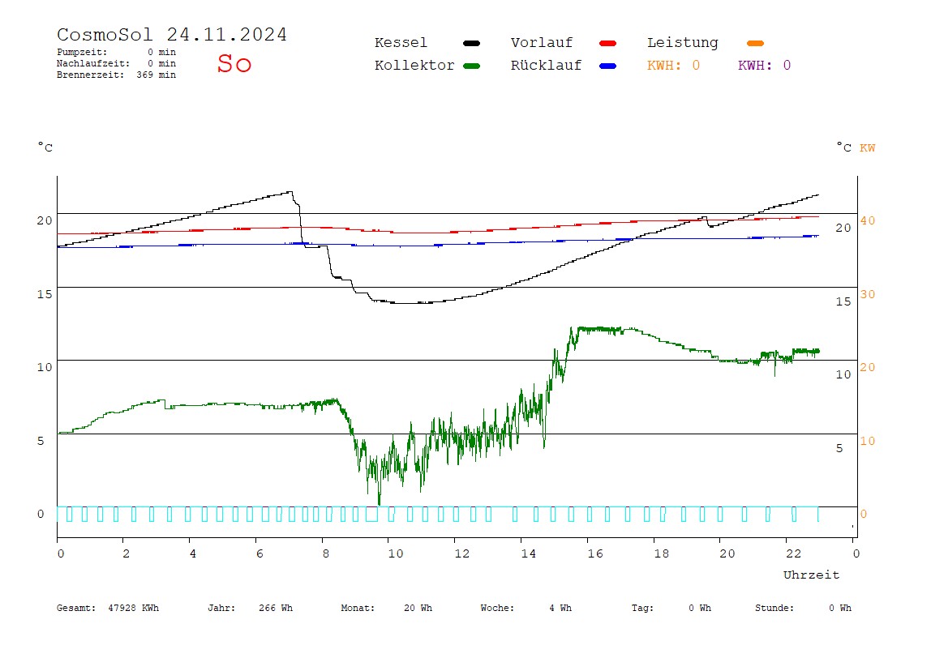Screen dimensions: 931x658
Task: Click the Jahr value '266 Wh'
Action: pos(276,608)
